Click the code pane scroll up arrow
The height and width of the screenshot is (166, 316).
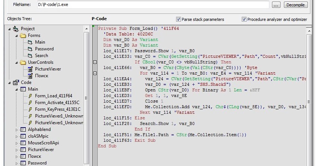309,31
